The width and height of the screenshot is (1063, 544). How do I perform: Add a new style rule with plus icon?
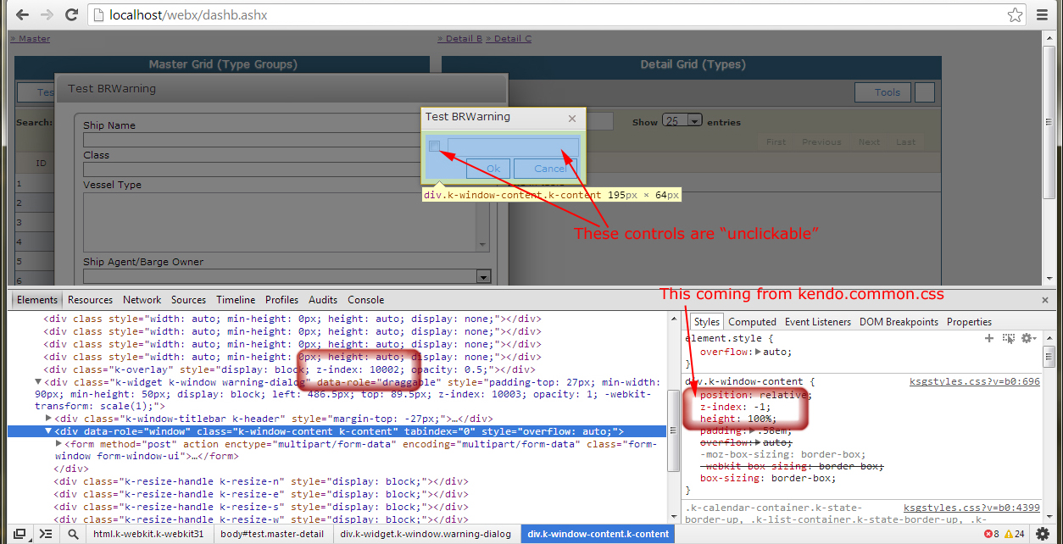tap(988, 338)
